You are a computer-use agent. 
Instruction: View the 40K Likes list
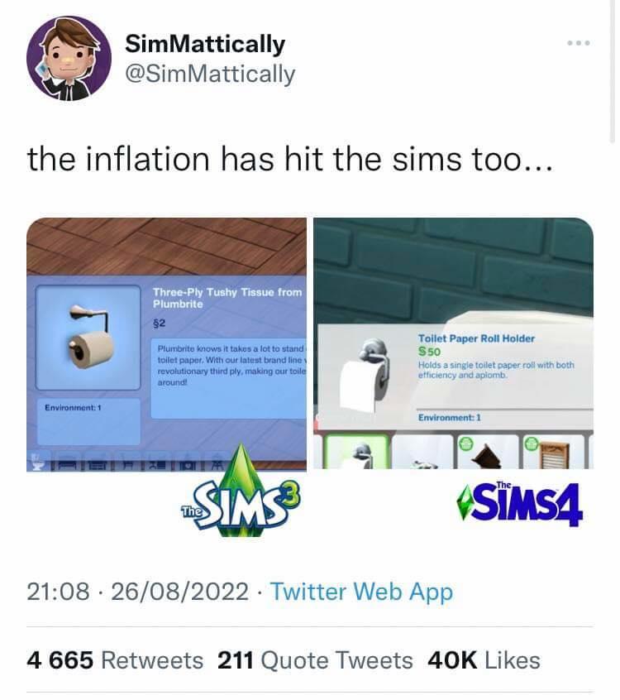pos(484,661)
